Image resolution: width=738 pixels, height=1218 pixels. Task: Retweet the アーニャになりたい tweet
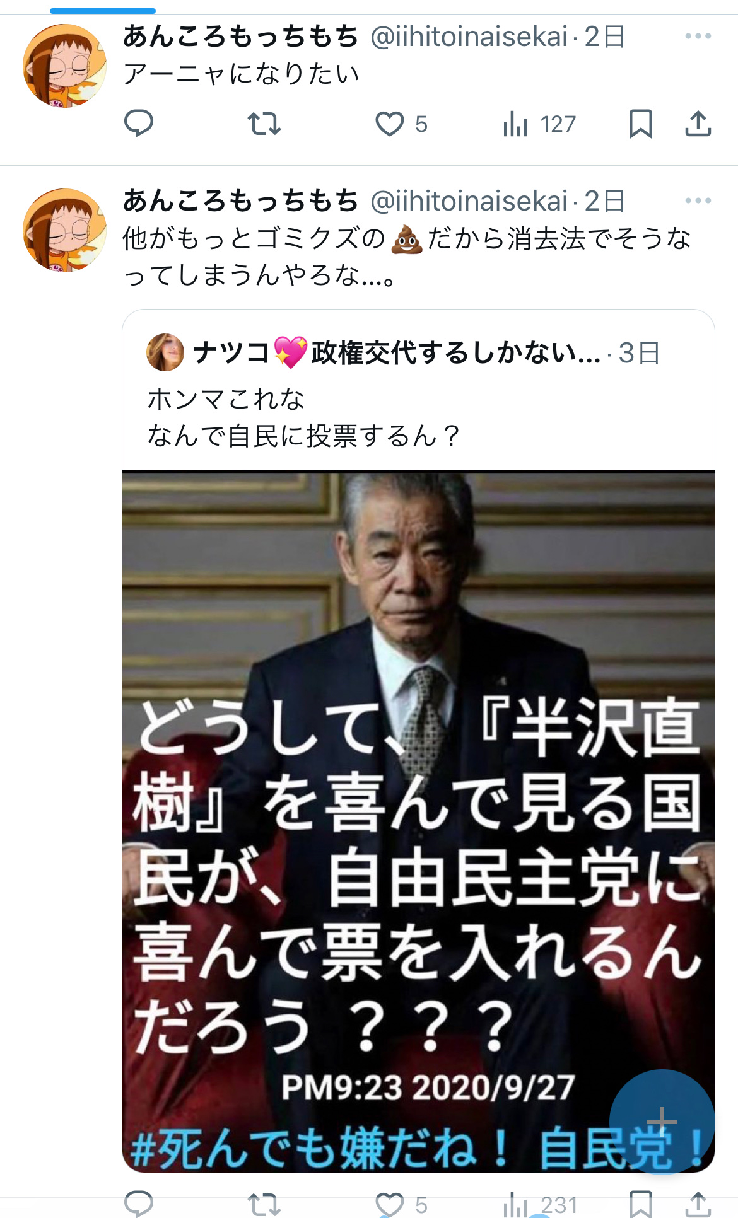[264, 124]
